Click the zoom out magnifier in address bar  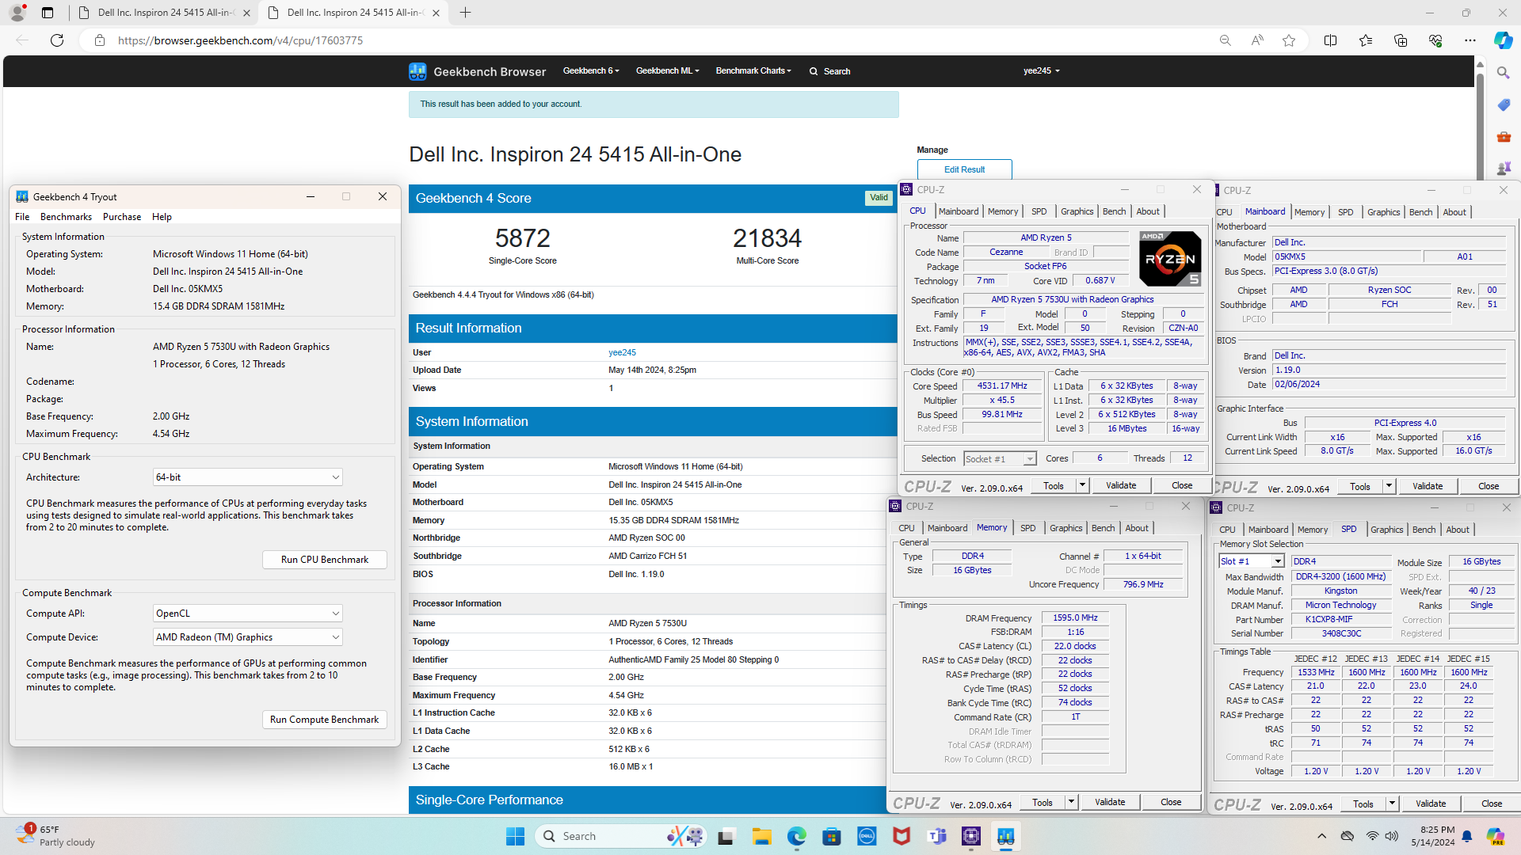coord(1225,40)
